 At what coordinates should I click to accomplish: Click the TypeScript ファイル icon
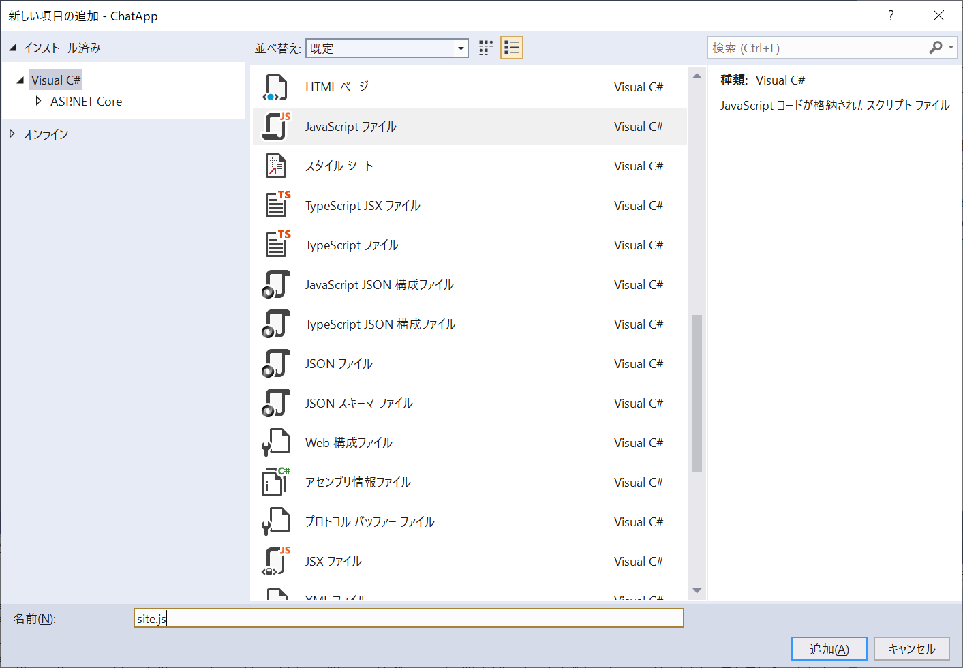(x=277, y=244)
